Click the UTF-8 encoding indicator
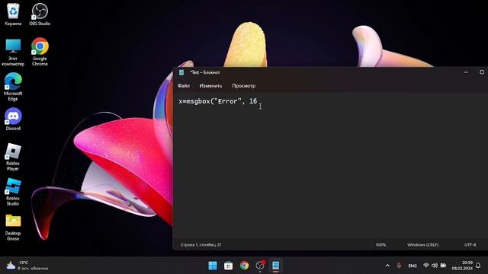The height and width of the screenshot is (274, 488). [x=470, y=245]
